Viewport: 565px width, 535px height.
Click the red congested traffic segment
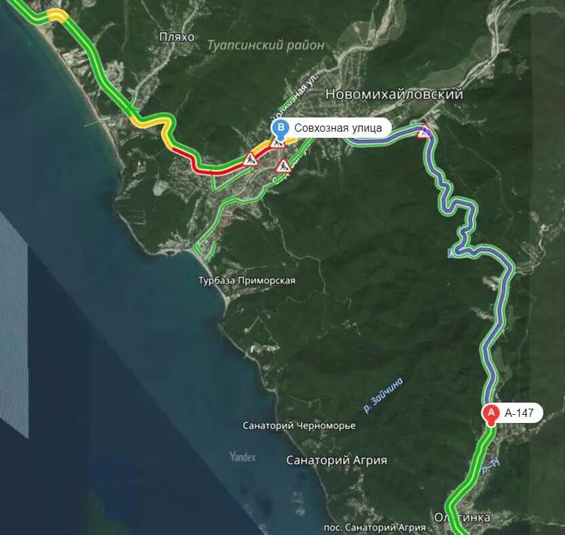point(216,172)
